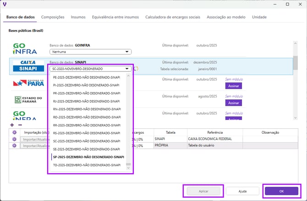The image size is (307, 201).
Task: Pick PE-2025-DEZEMBRO-NÃO DESONERADO-SINAPI entry
Action: tap(87, 77)
